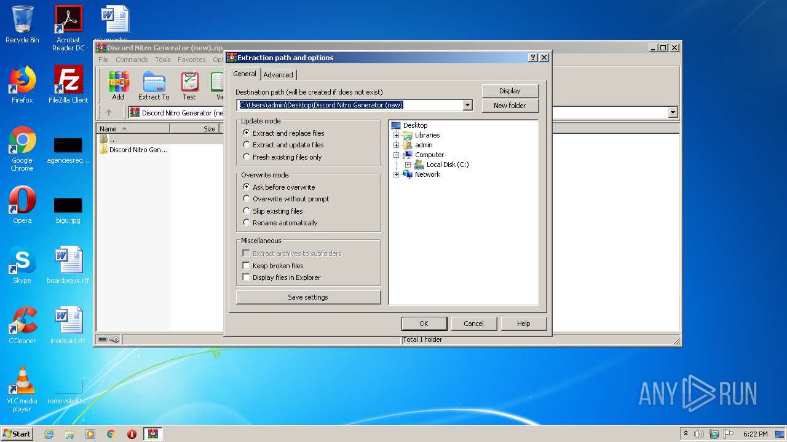This screenshot has height=442, width=787.
Task: Click the Destination path input field
Action: click(350, 105)
